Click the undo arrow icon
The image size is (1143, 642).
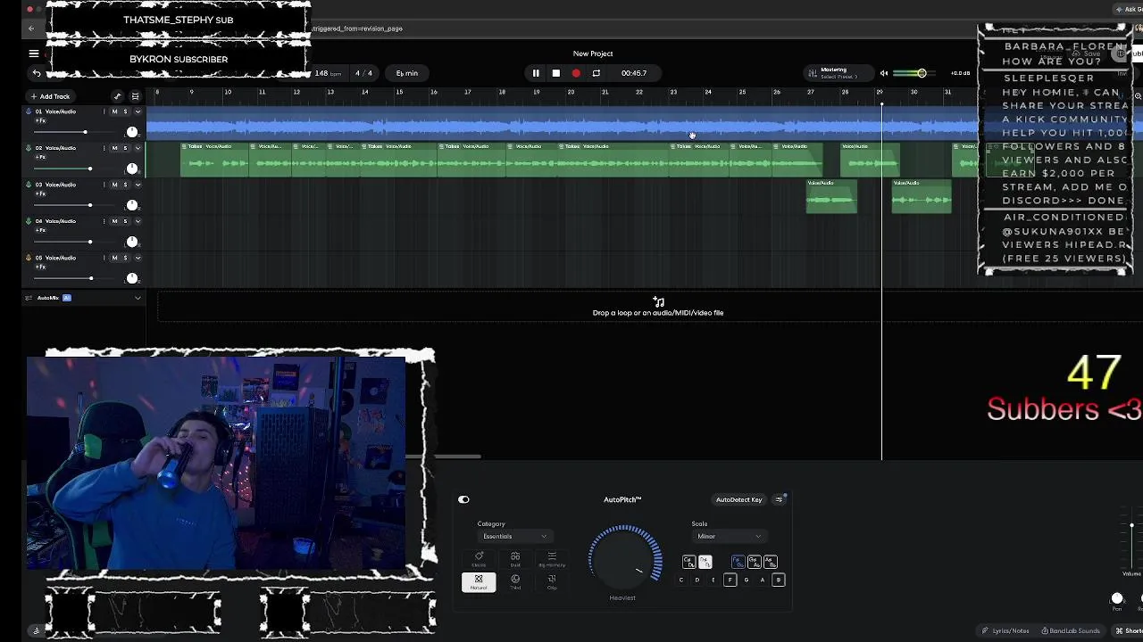(x=37, y=73)
